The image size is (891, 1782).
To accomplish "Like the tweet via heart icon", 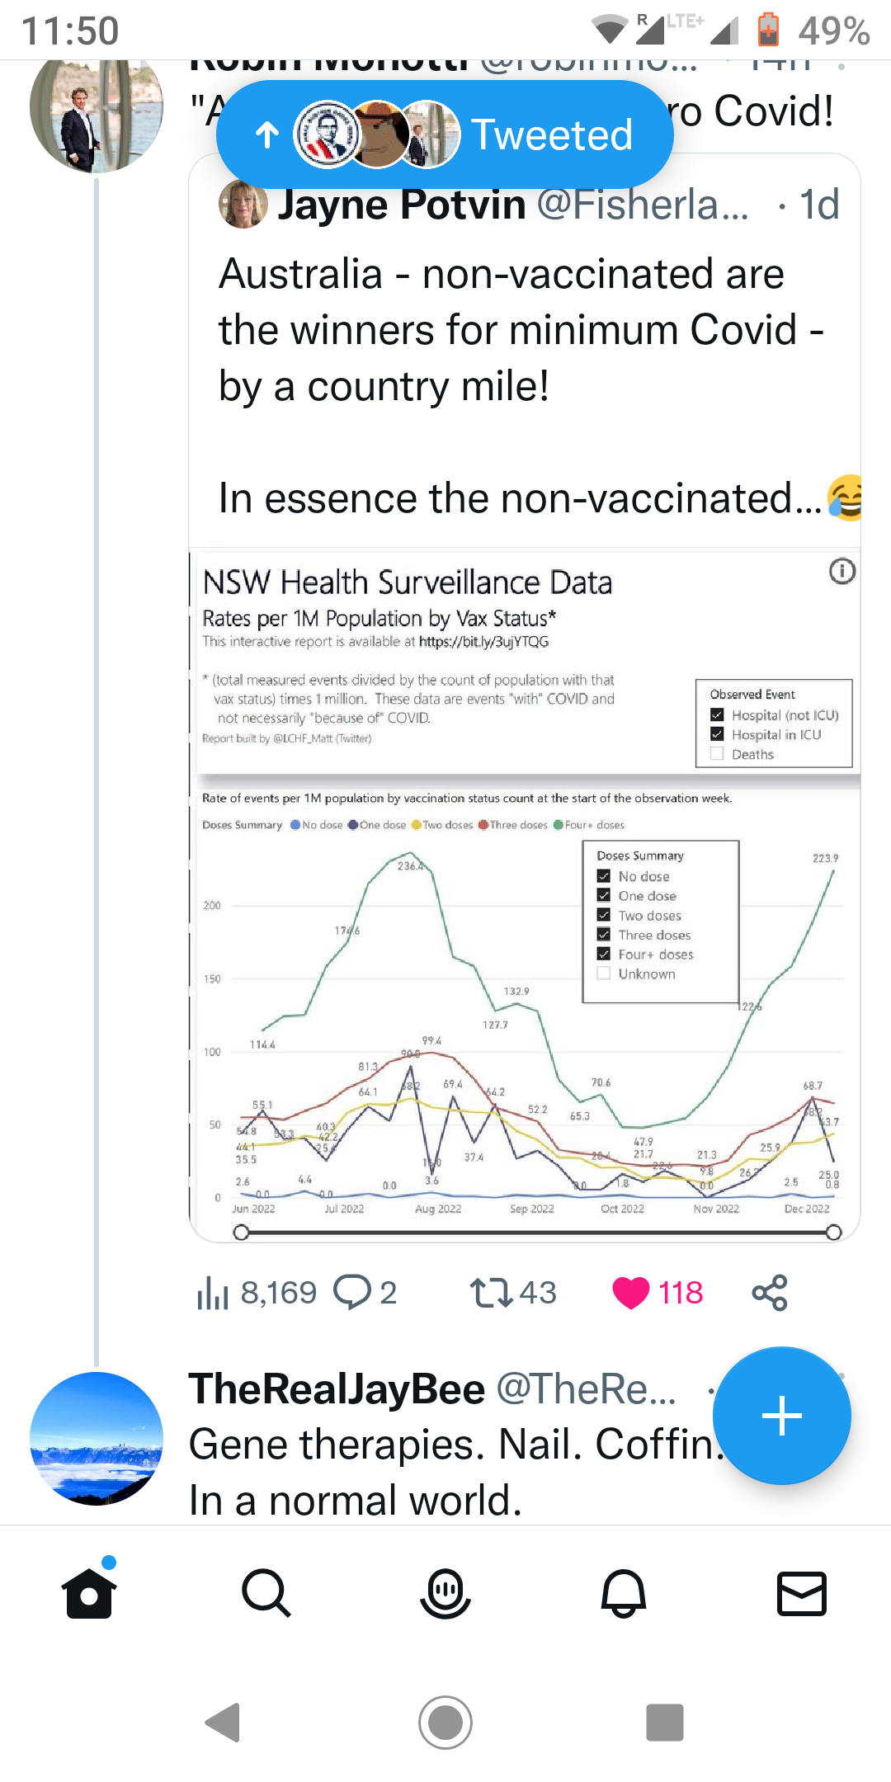I will click(x=631, y=1292).
